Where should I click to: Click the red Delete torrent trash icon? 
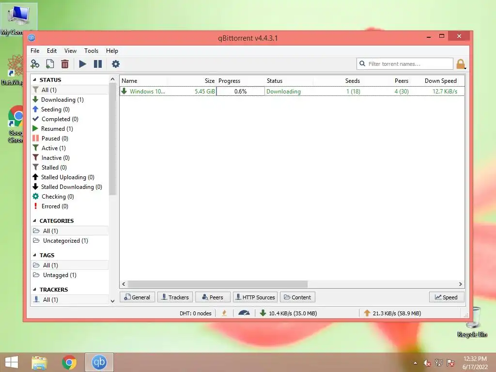(x=65, y=64)
